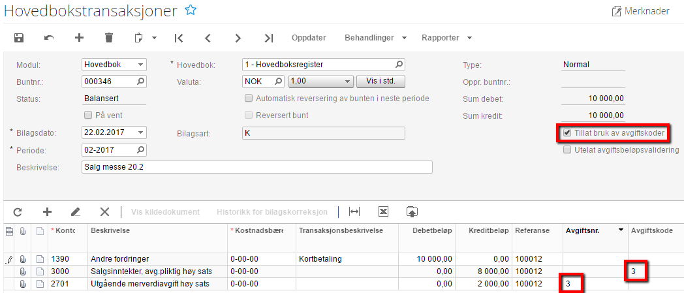
Task: Go to next record arrow
Action: (238, 38)
